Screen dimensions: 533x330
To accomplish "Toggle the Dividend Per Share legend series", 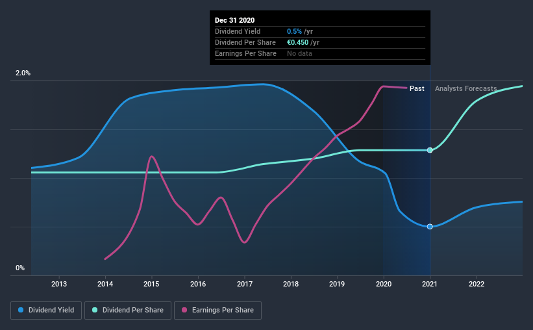I will pyautogui.click(x=128, y=311).
